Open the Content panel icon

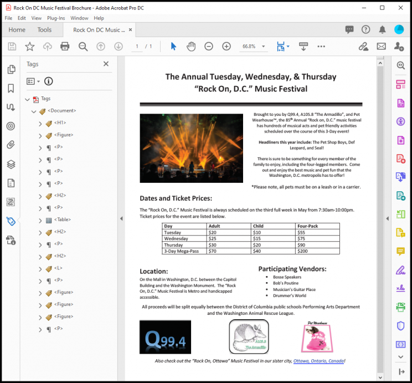pos(11,183)
